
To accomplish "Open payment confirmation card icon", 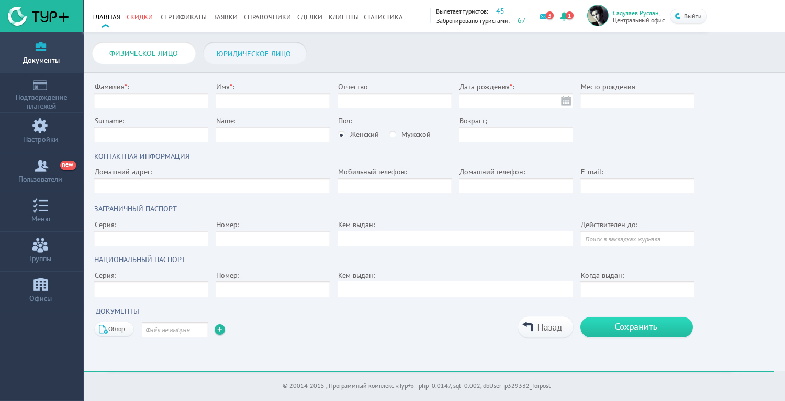I will click(x=40, y=85).
